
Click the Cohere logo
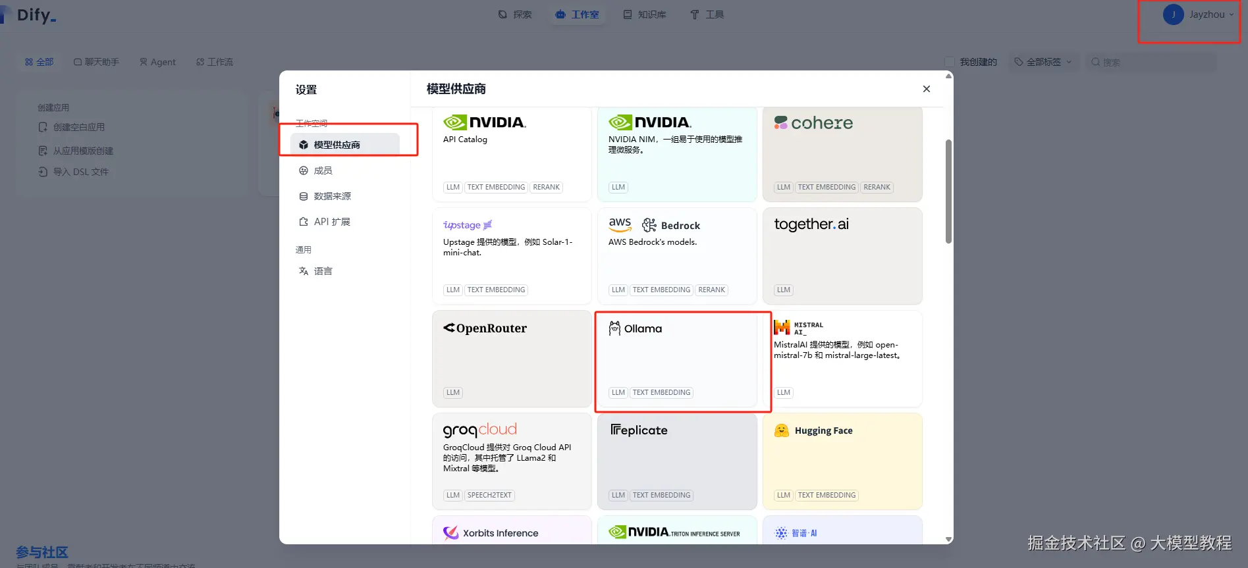coord(813,122)
